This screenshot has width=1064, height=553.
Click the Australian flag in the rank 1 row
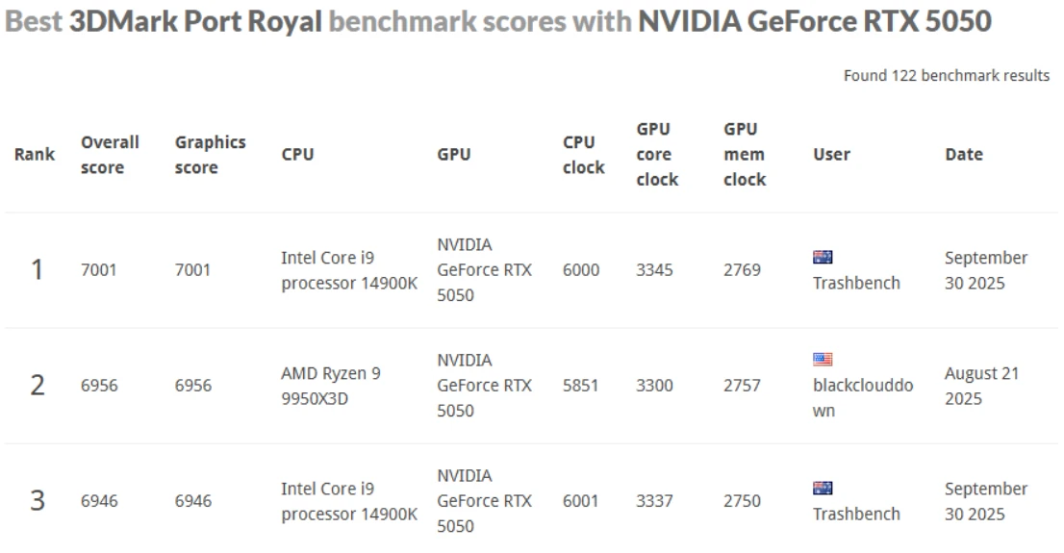(823, 257)
